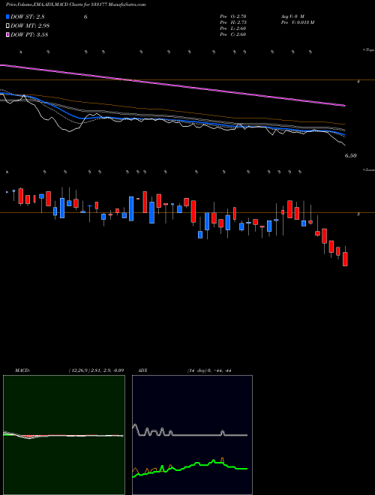Select the 'DOW MT: 2.98' legend label
The height and width of the screenshot is (495, 375).
point(30,25)
